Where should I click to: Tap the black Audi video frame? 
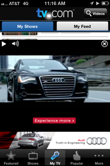click(x=55, y=79)
